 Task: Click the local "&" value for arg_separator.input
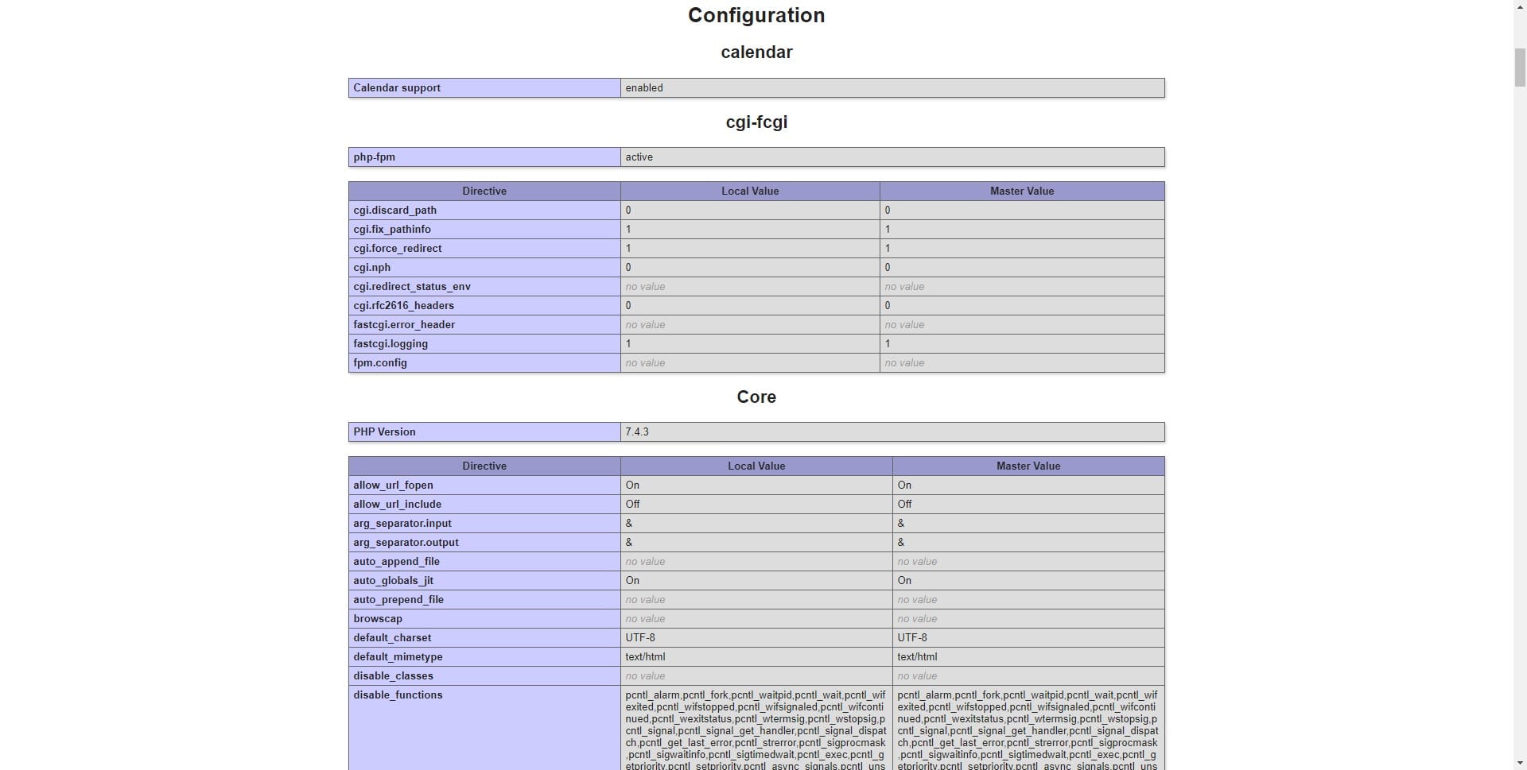[629, 524]
